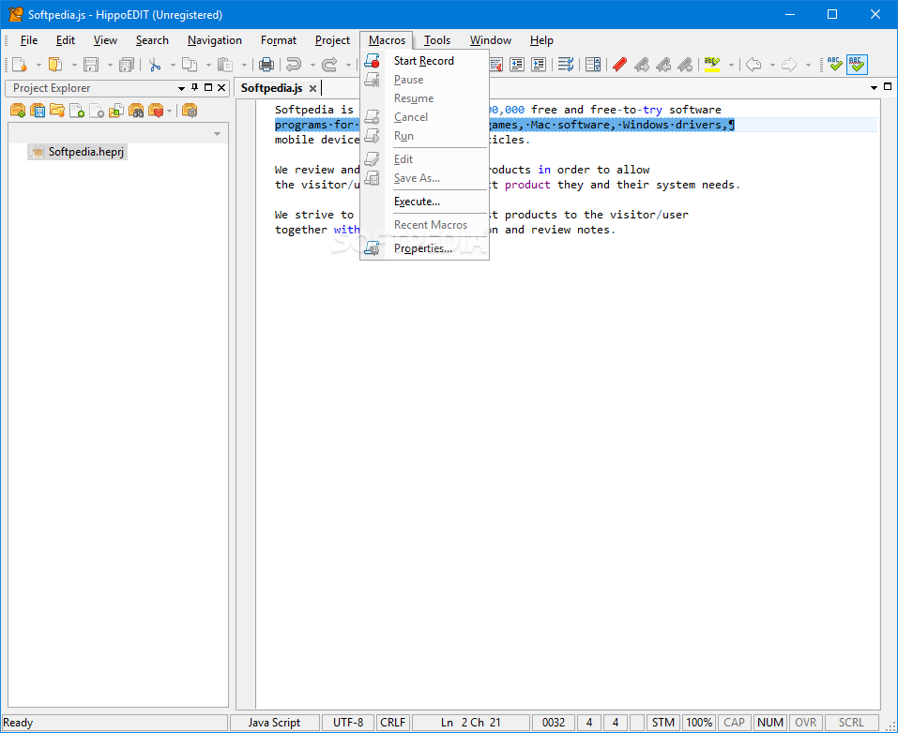This screenshot has width=898, height=733.
Task: Click the Undo arrow icon
Action: pos(295,64)
